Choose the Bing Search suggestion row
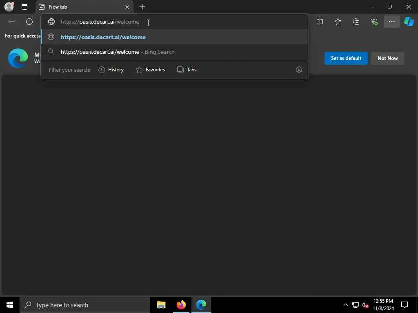The height and width of the screenshot is (313, 418). (x=175, y=52)
